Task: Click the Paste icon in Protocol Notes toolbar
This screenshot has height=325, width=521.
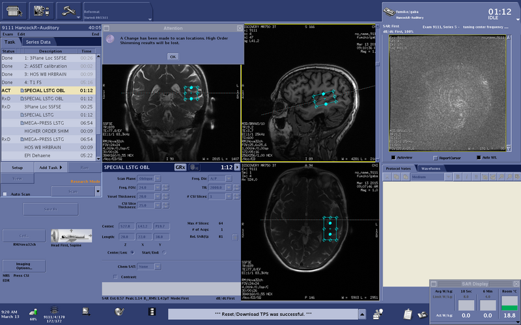Action: 405,177
